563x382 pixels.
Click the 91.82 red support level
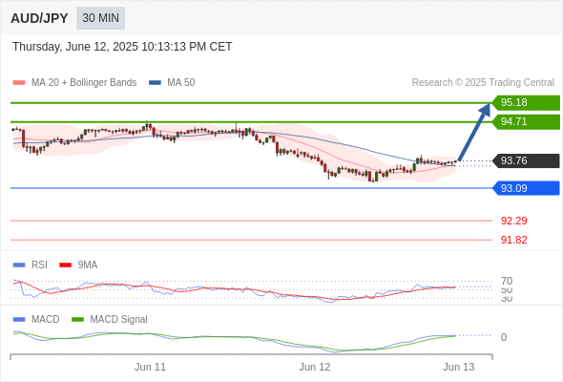(x=513, y=240)
